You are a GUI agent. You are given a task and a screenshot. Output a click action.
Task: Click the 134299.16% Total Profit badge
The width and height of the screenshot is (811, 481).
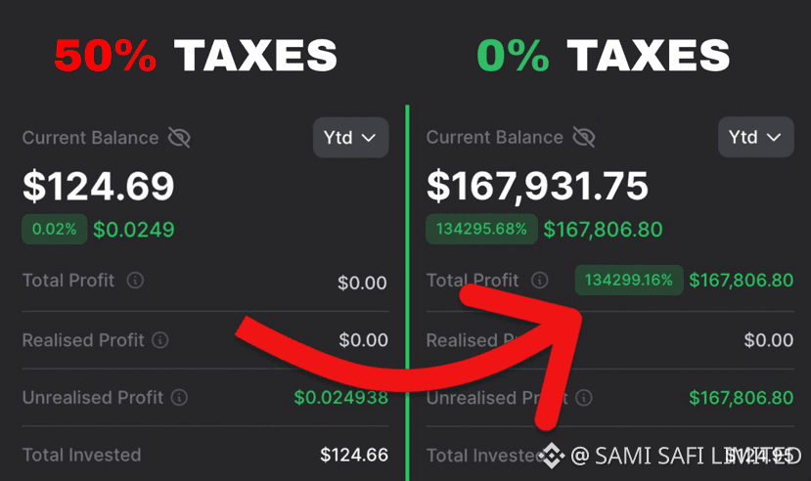click(629, 281)
